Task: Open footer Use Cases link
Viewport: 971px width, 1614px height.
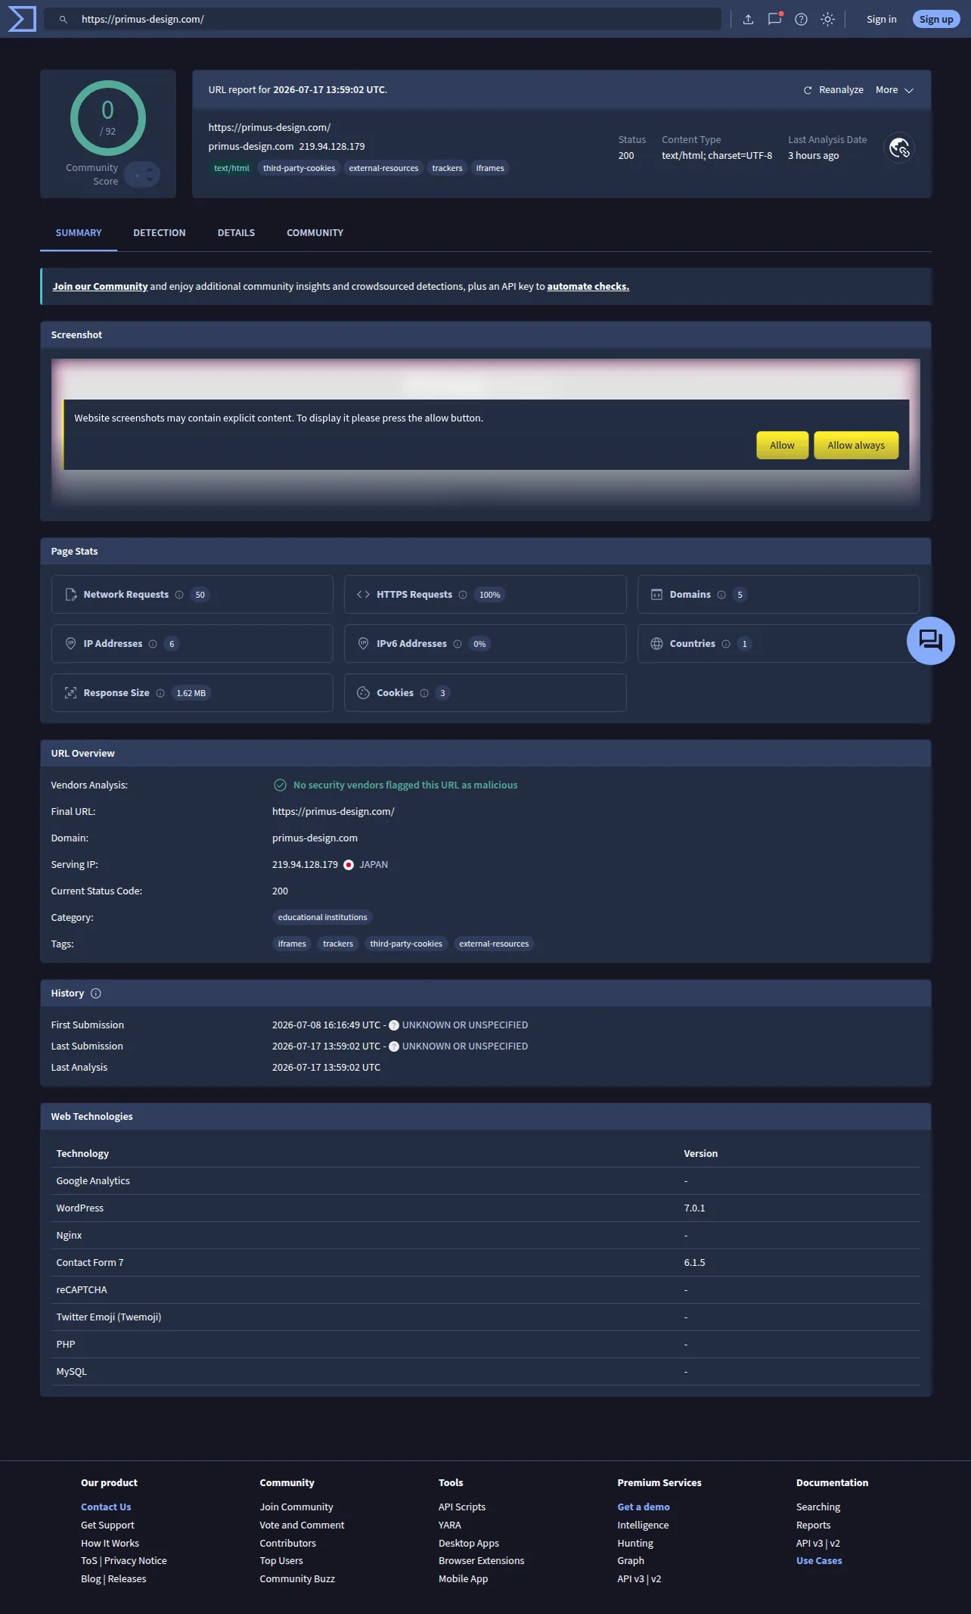Action: click(819, 1561)
